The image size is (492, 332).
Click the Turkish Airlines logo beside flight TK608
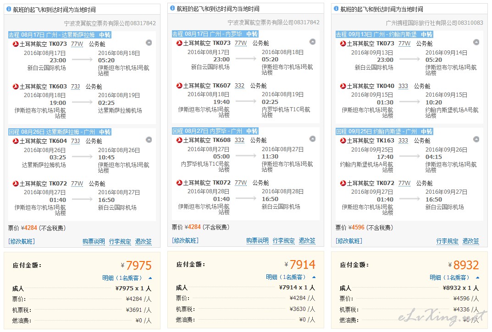coord(179,140)
